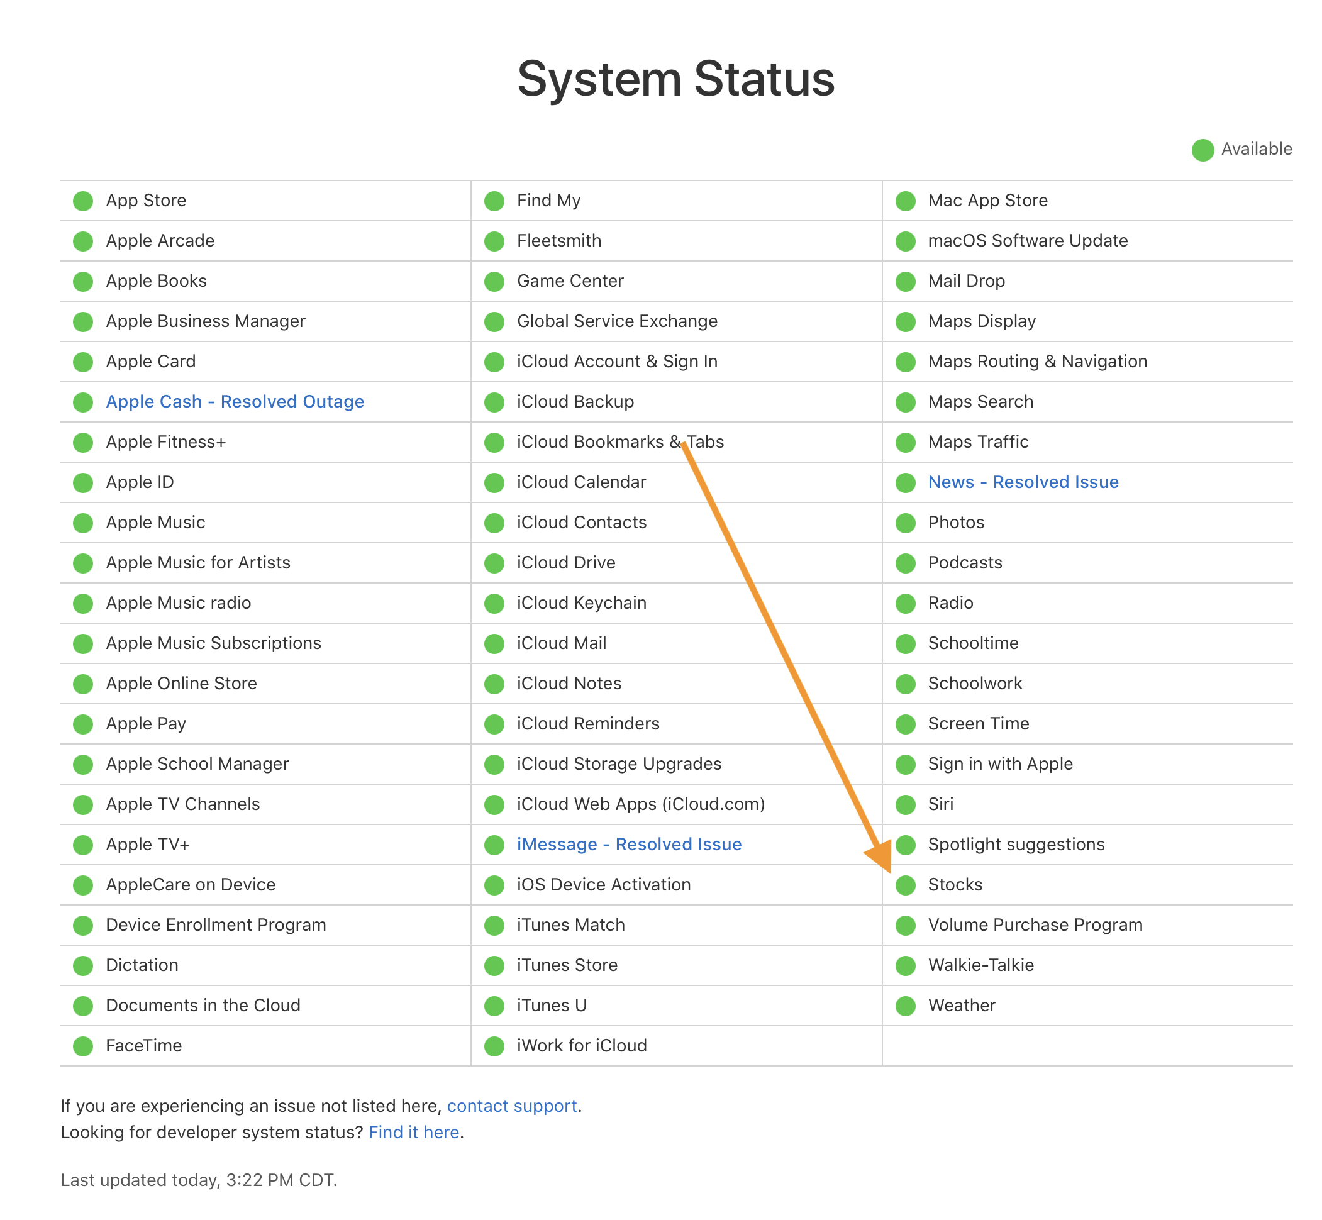Viewport: 1322px width, 1220px height.
Task: Click the status dot beside Weather
Action: coord(905,1006)
